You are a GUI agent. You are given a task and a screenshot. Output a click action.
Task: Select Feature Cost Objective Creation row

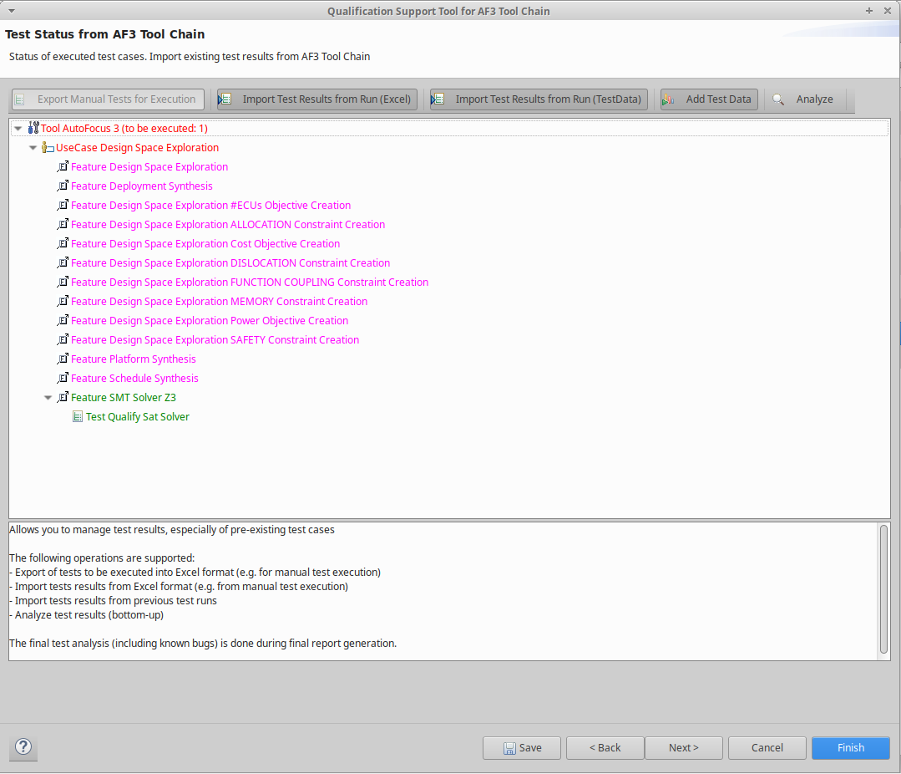click(x=205, y=244)
